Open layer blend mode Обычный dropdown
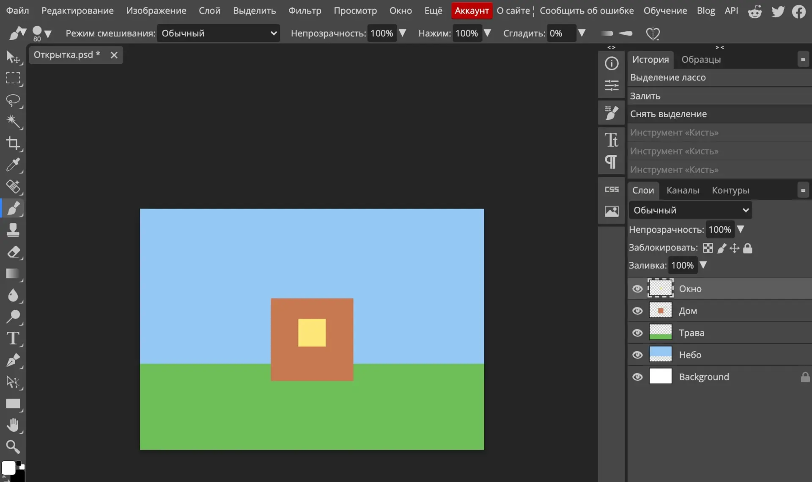The width and height of the screenshot is (812, 482). [x=690, y=210]
